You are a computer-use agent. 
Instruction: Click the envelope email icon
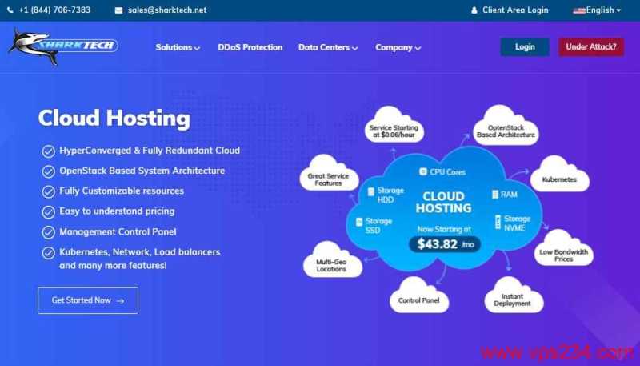(118, 10)
